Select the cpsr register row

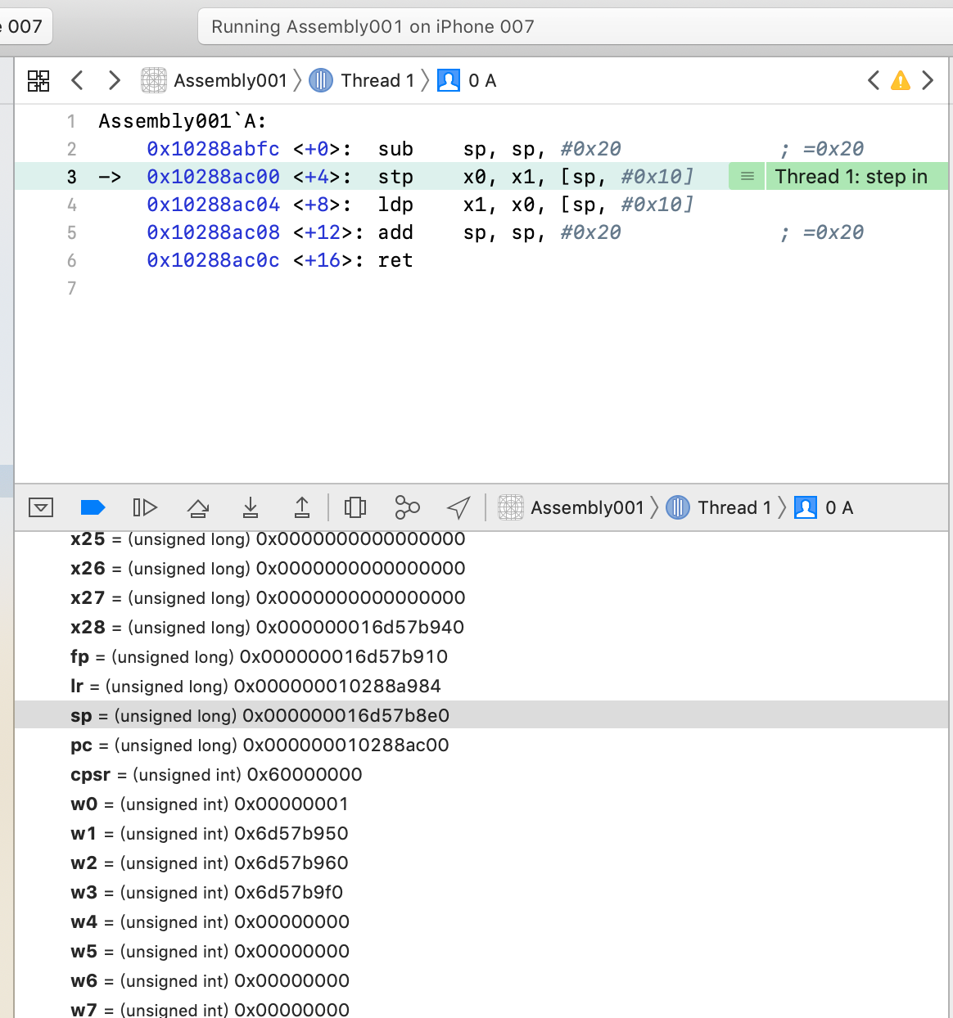coord(481,774)
